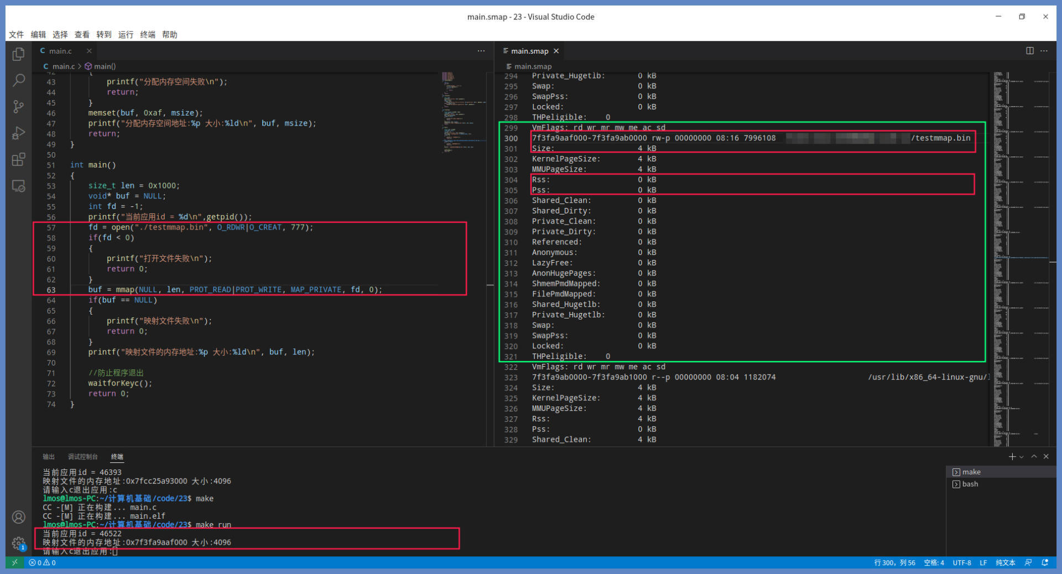This screenshot has height=574, width=1062.
Task: Close the terminal panel
Action: click(x=1046, y=457)
